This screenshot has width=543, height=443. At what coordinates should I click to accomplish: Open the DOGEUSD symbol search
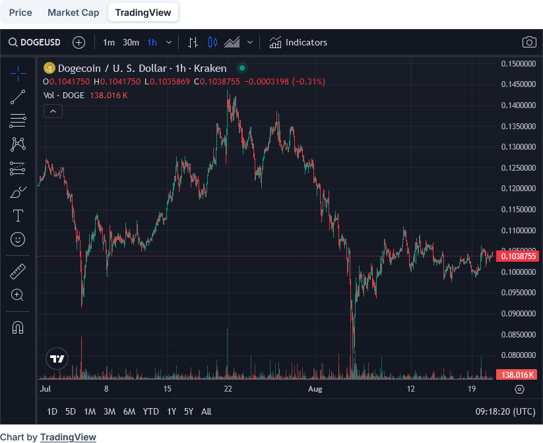tap(34, 43)
